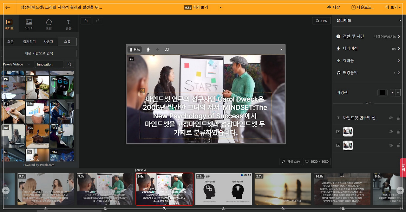
Task: Open the 31% zoom control
Action: tap(321, 21)
